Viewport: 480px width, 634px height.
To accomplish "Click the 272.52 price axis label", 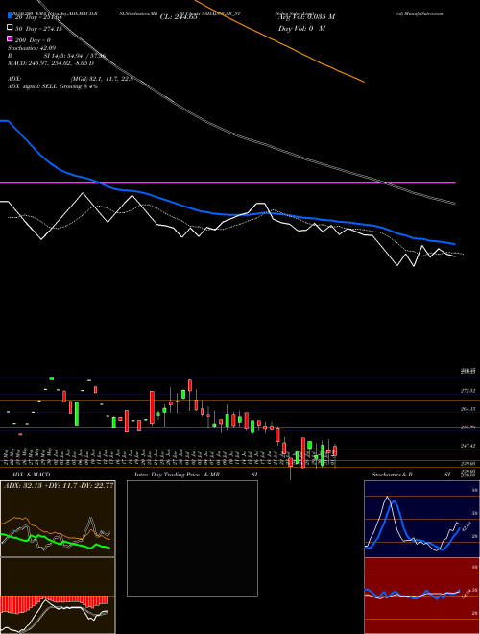I will click(x=468, y=391).
